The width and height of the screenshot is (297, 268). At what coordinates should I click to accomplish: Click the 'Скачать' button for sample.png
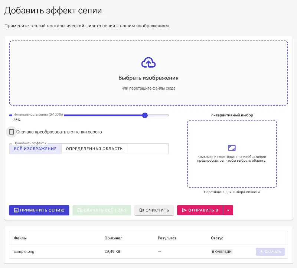pos(270,252)
